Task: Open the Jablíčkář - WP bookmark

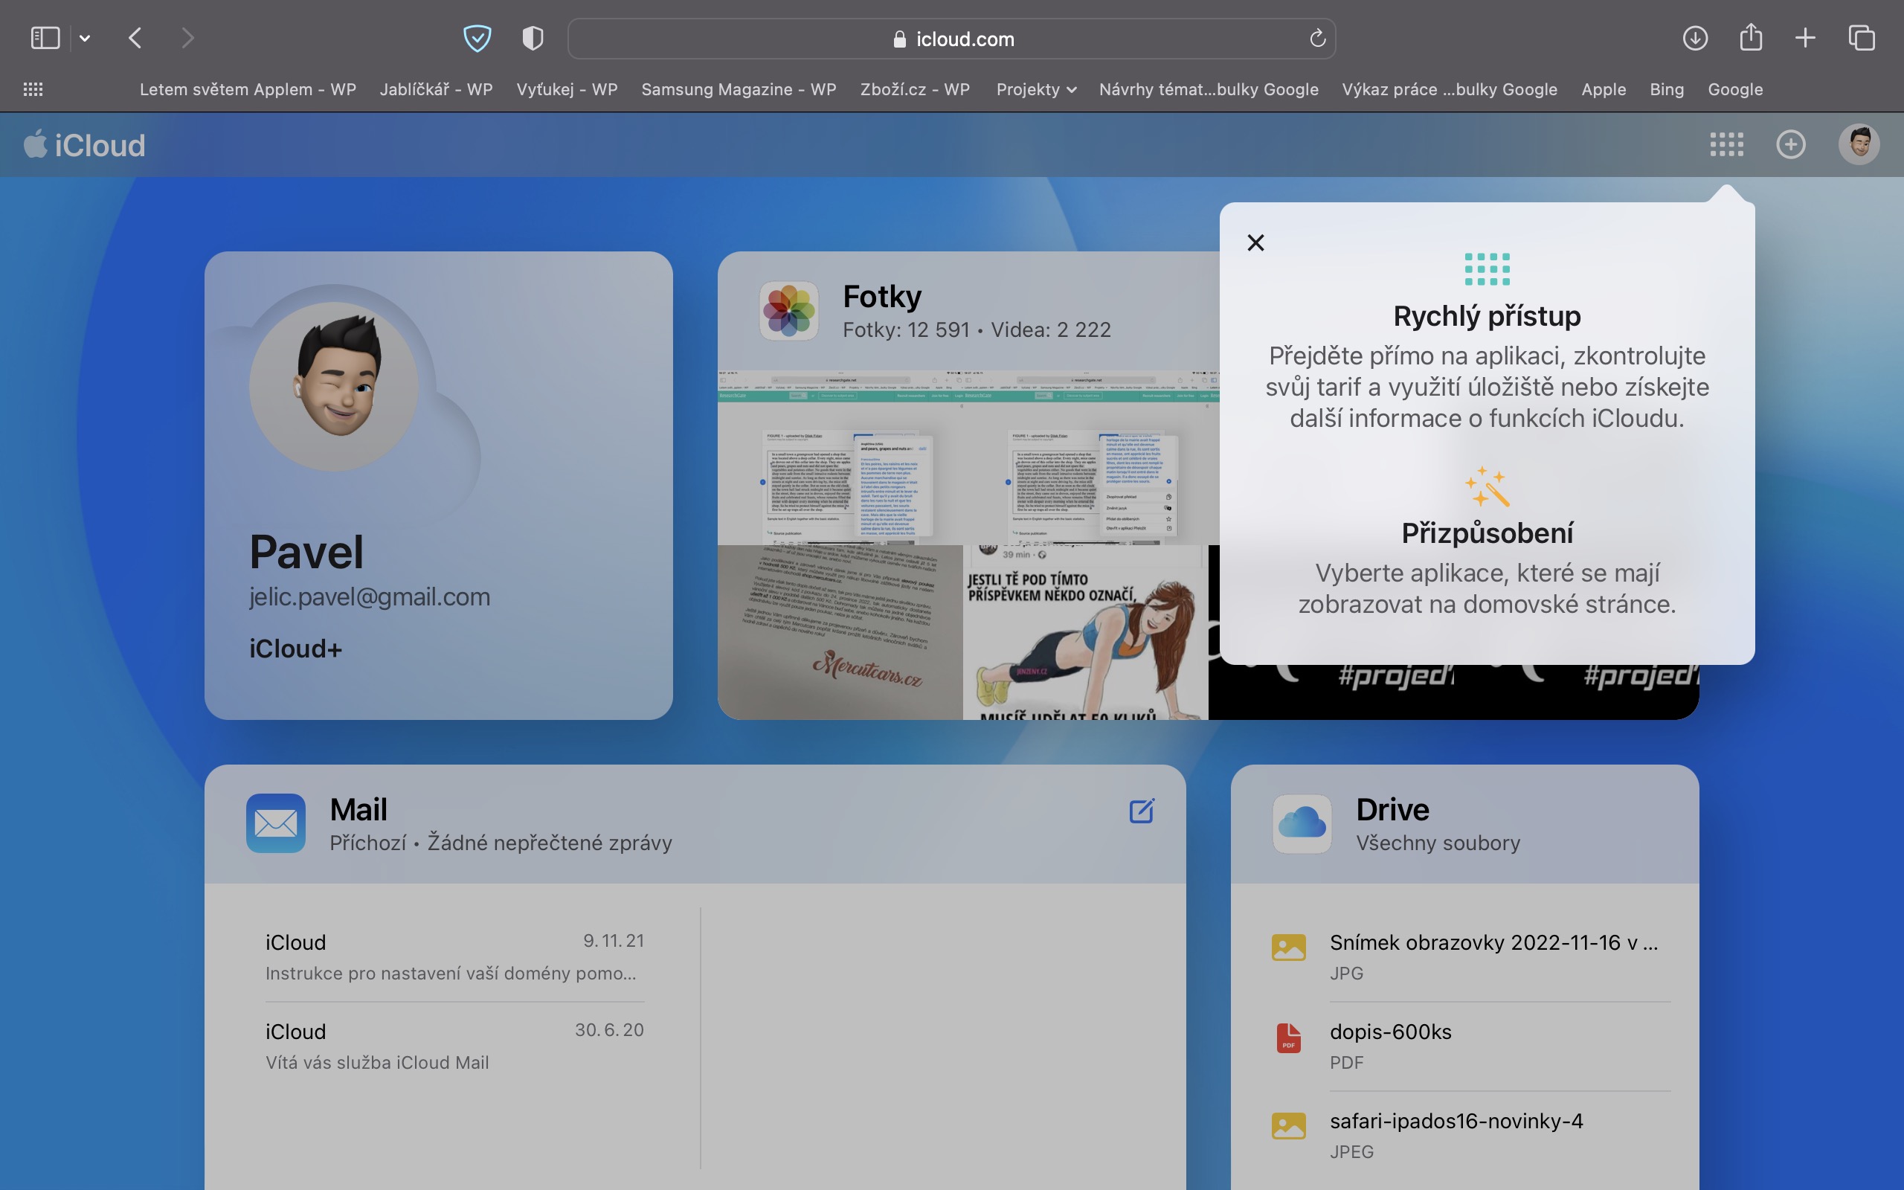Action: click(x=436, y=90)
